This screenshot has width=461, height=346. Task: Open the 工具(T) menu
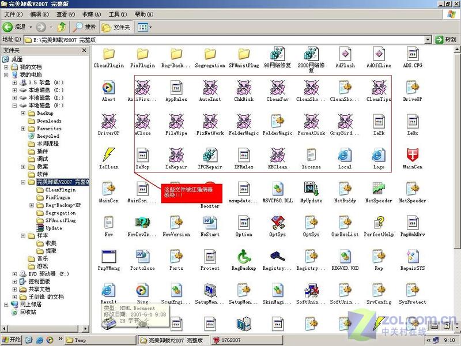[118, 14]
